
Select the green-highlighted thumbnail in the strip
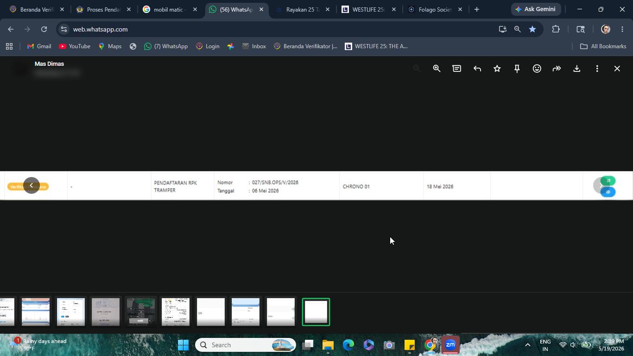(316, 312)
